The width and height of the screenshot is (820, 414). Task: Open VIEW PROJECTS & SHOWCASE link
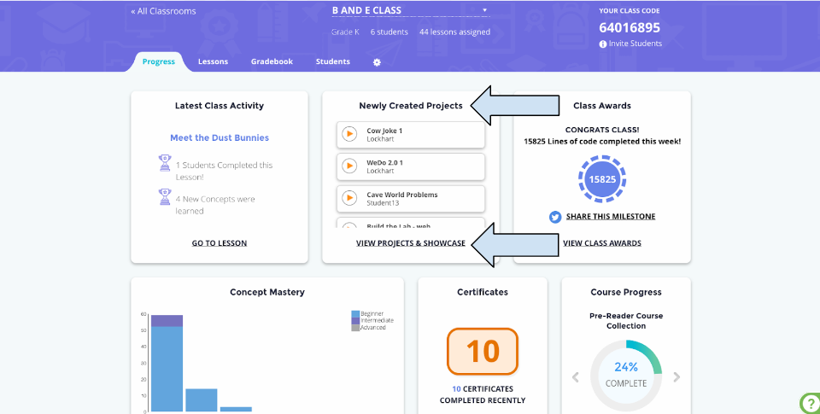coord(411,243)
